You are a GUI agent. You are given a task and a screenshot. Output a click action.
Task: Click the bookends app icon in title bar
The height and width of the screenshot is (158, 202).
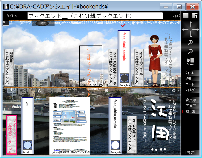tap(6, 7)
